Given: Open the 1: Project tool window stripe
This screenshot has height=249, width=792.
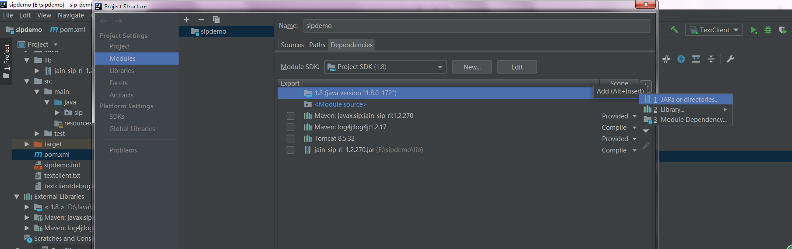Looking at the screenshot, I should [x=6, y=61].
